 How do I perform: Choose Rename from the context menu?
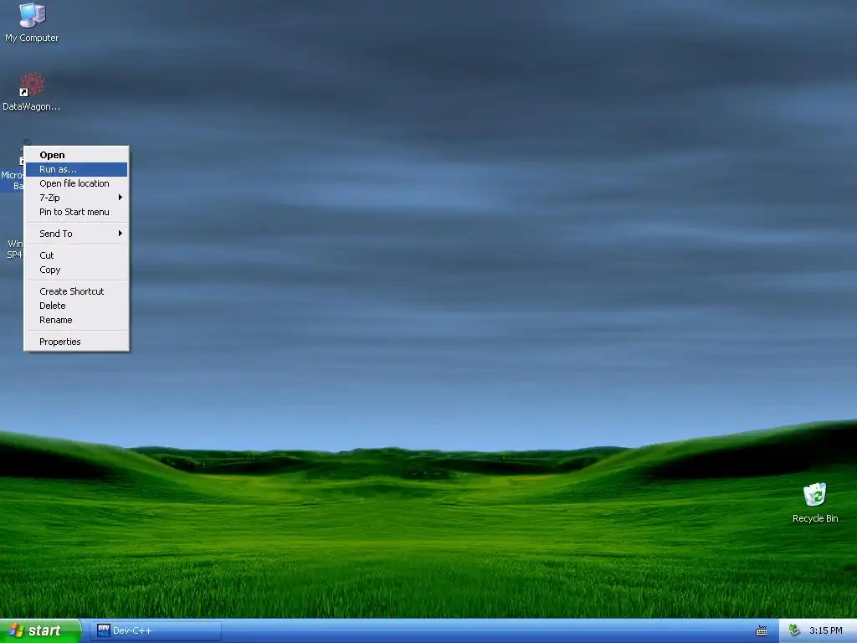point(76,320)
